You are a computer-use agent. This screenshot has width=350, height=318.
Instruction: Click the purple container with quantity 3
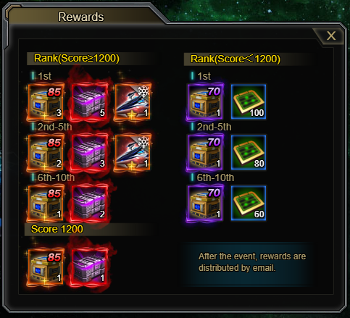[89, 152]
